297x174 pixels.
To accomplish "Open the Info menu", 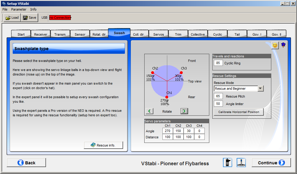I will click(x=33, y=9).
